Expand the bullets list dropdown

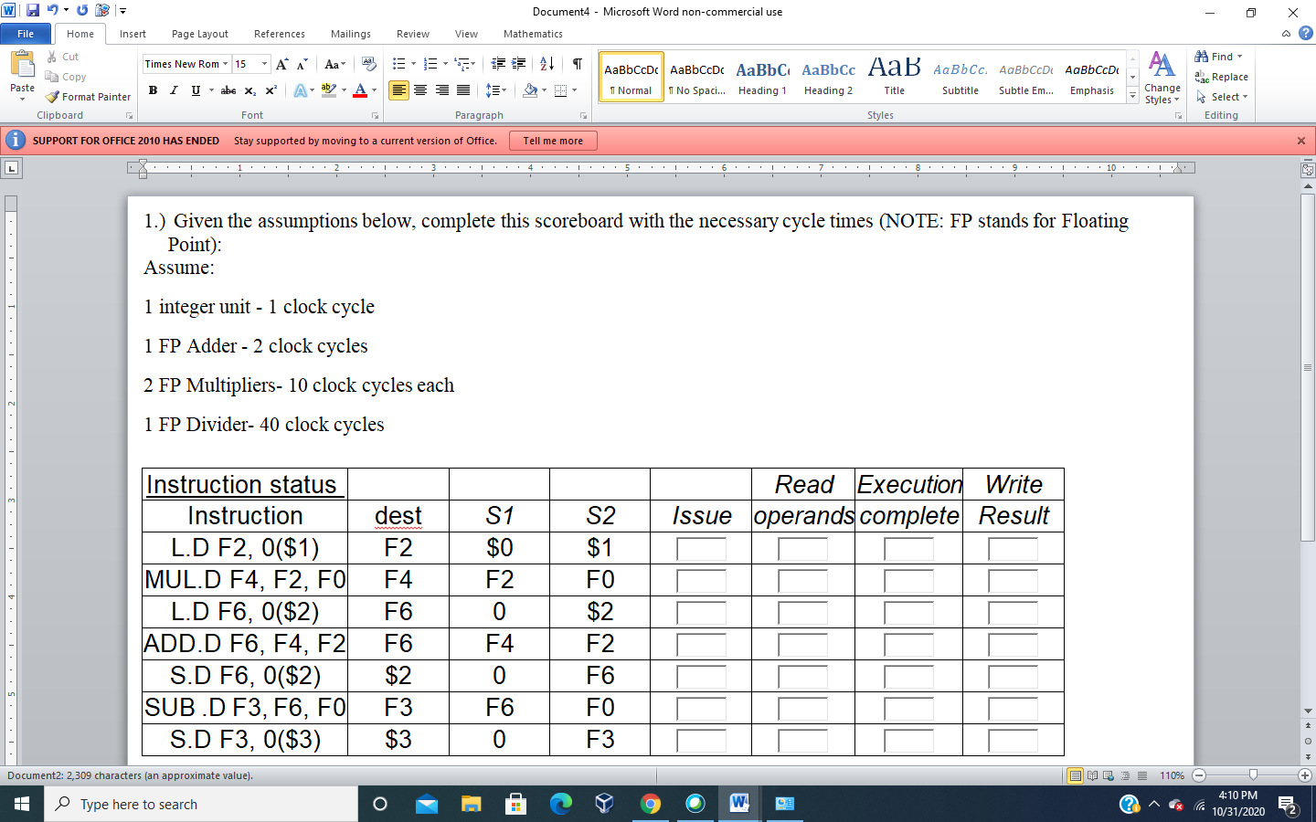413,64
